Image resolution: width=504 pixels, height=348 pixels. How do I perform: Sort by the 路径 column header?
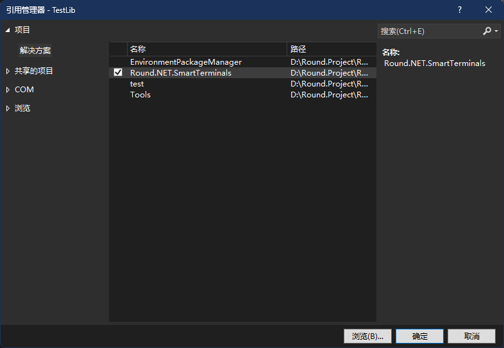coord(330,49)
